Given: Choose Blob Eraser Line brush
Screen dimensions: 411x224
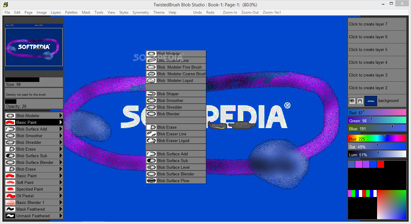Looking at the screenshot, I should click(176, 134).
